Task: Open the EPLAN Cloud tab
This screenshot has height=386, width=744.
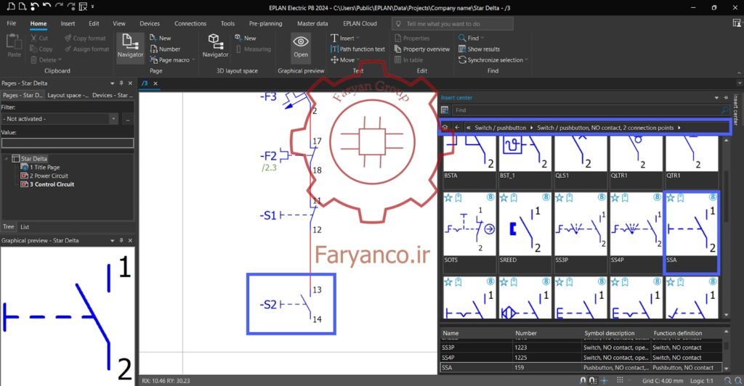Action: 360,23
